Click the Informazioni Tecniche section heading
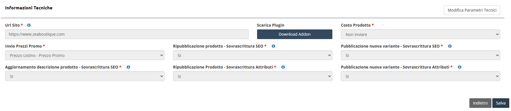The width and height of the screenshot is (511, 111). 29,8
